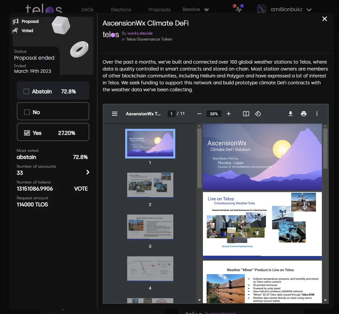The height and width of the screenshot is (314, 339).
Task: Click the Proposal ended status text
Action: (x=34, y=58)
